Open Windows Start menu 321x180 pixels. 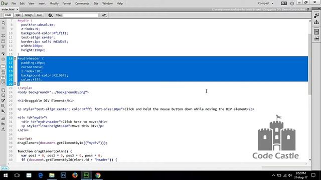tap(6, 175)
